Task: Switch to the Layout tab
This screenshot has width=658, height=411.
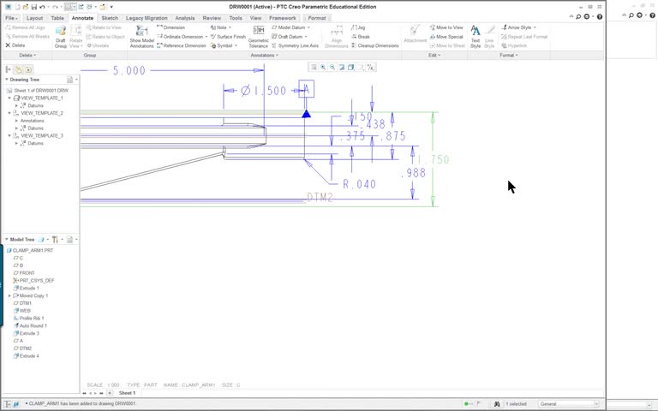Action: (34, 18)
